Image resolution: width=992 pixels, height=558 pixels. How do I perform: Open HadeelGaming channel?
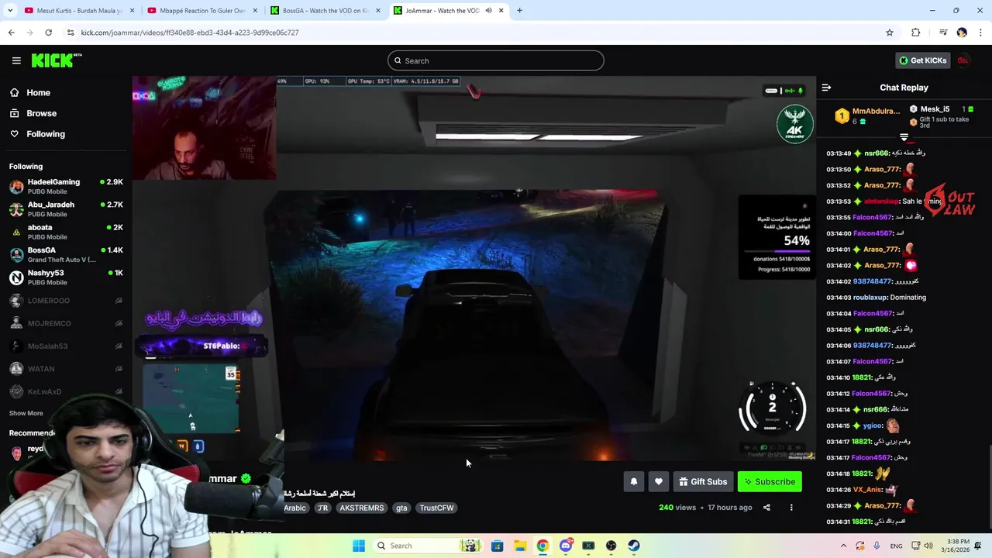tap(66, 186)
